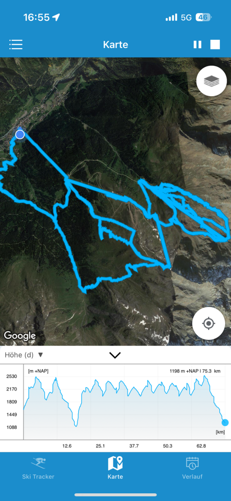Tap the 5G signal indicator
This screenshot has height=501, width=231.
(186, 17)
